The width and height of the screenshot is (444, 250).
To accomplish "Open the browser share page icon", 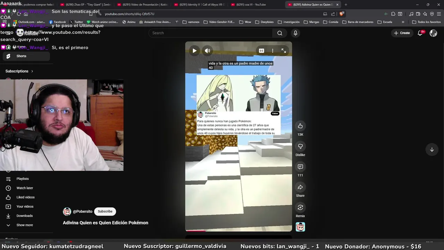I will [x=333, y=14].
